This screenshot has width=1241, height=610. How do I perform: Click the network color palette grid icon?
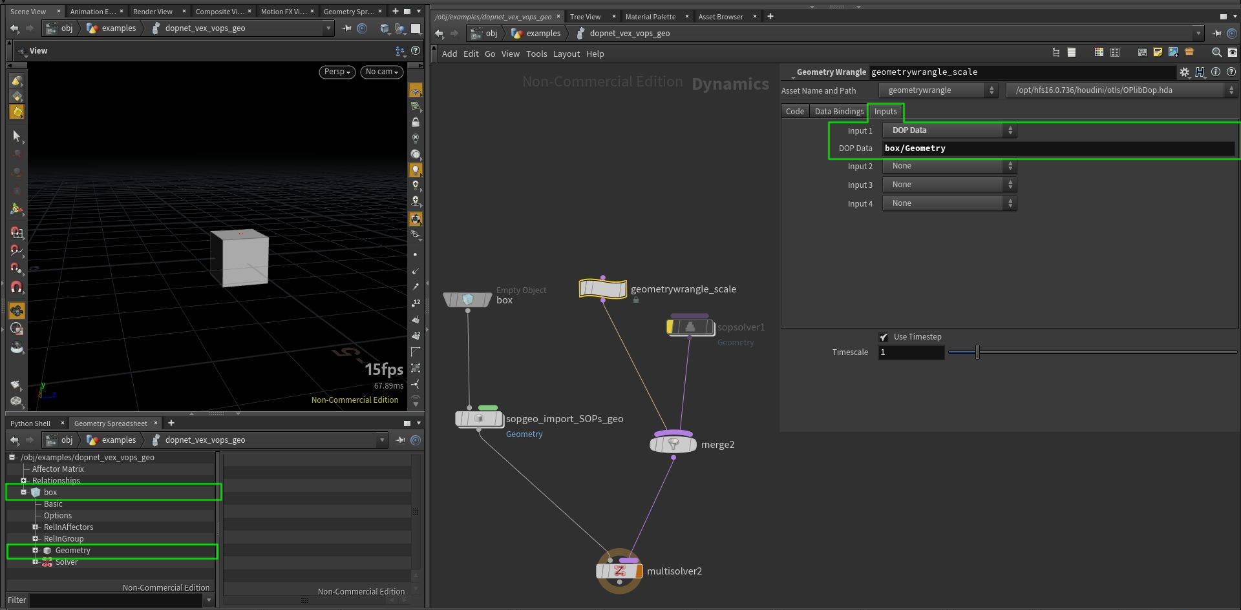click(1099, 52)
